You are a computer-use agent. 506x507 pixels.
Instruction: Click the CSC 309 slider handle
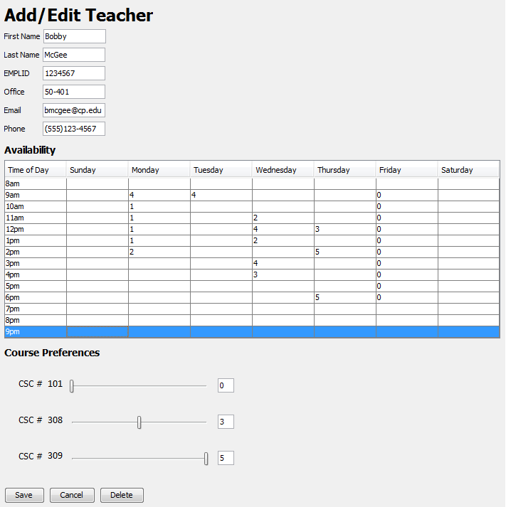tap(206, 459)
